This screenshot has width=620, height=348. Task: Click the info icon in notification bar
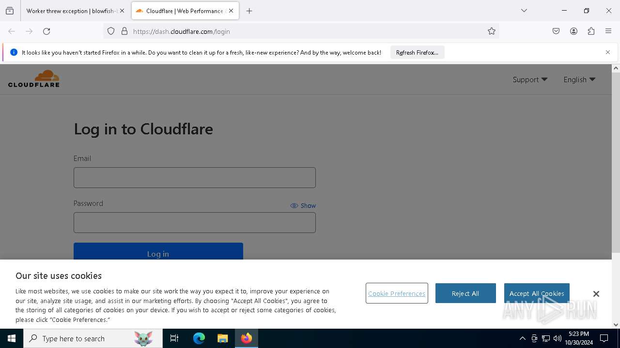[x=14, y=52]
